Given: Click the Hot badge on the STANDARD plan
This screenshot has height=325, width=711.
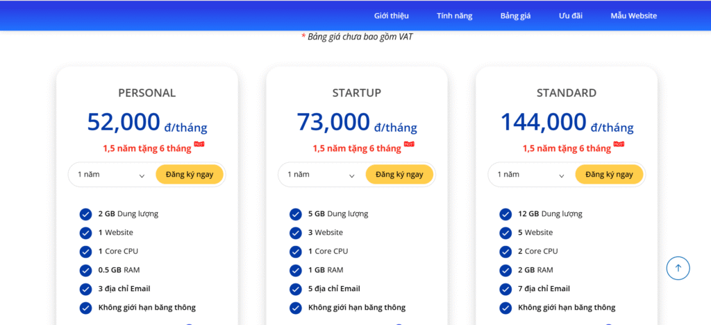Looking at the screenshot, I should pos(619,144).
